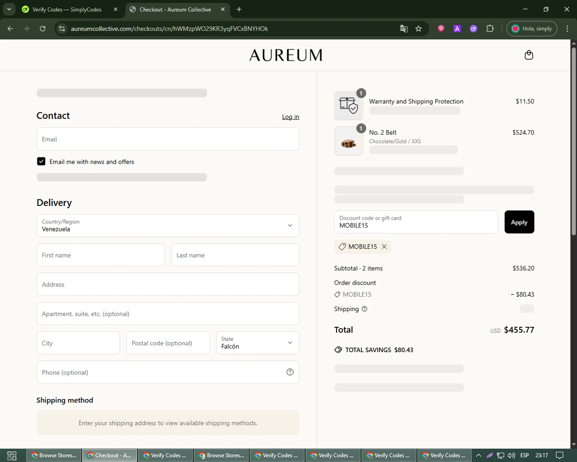Open the Chrome three-dot menu
The height and width of the screenshot is (462, 577).
tap(567, 28)
